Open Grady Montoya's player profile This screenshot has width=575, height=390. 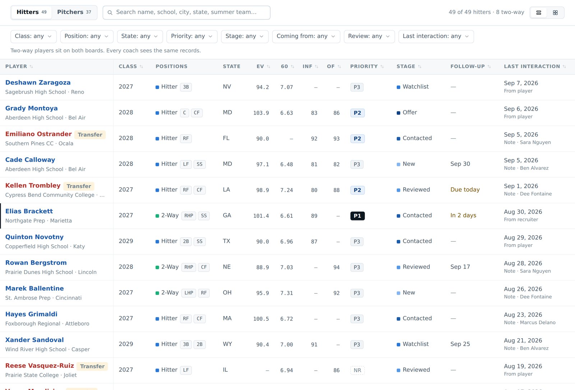(31, 108)
